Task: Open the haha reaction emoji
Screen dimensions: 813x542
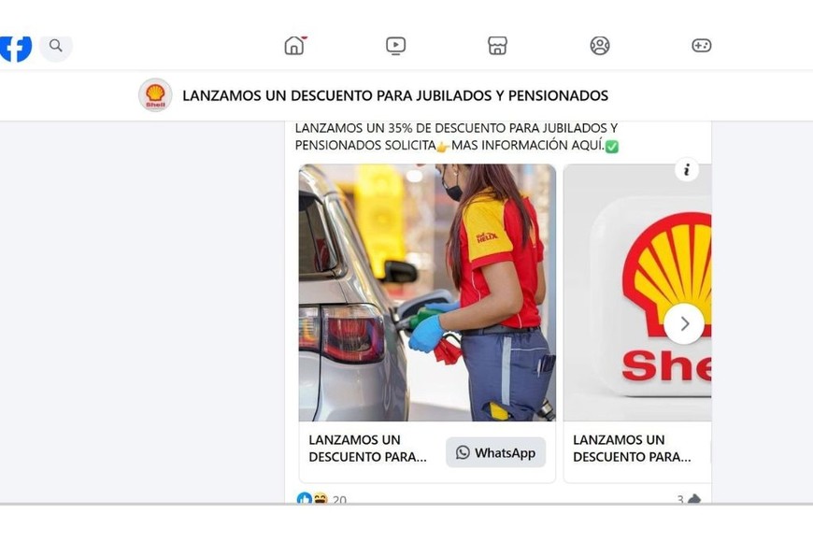Action: click(321, 498)
